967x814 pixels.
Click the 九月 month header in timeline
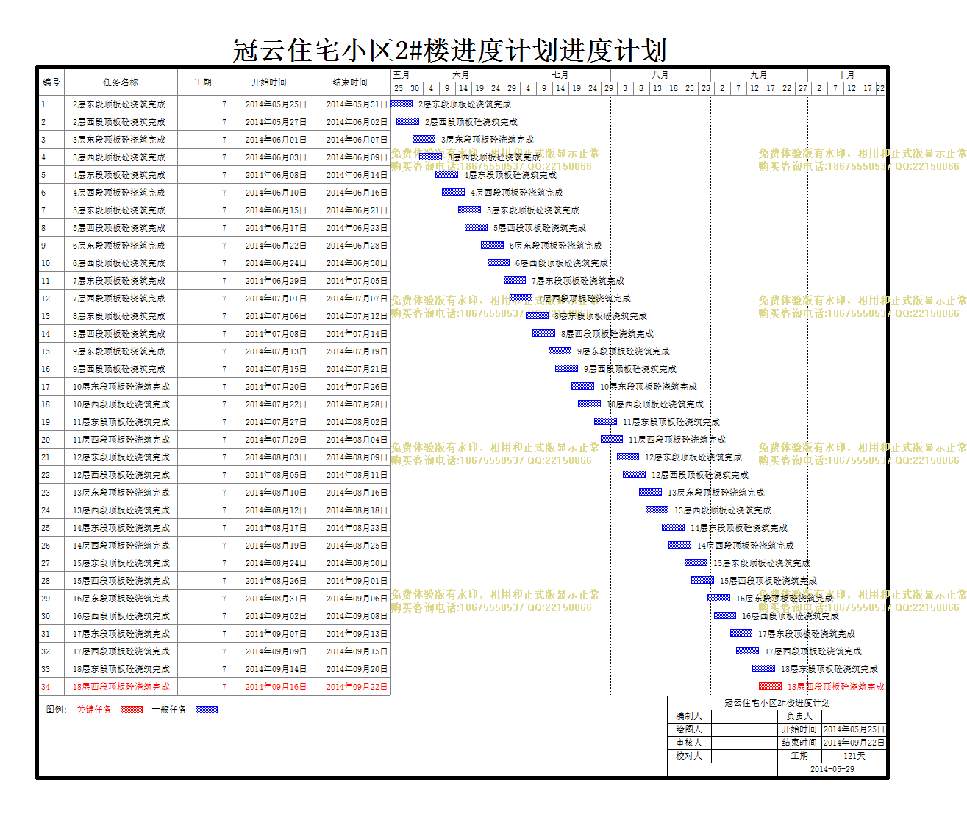[759, 75]
